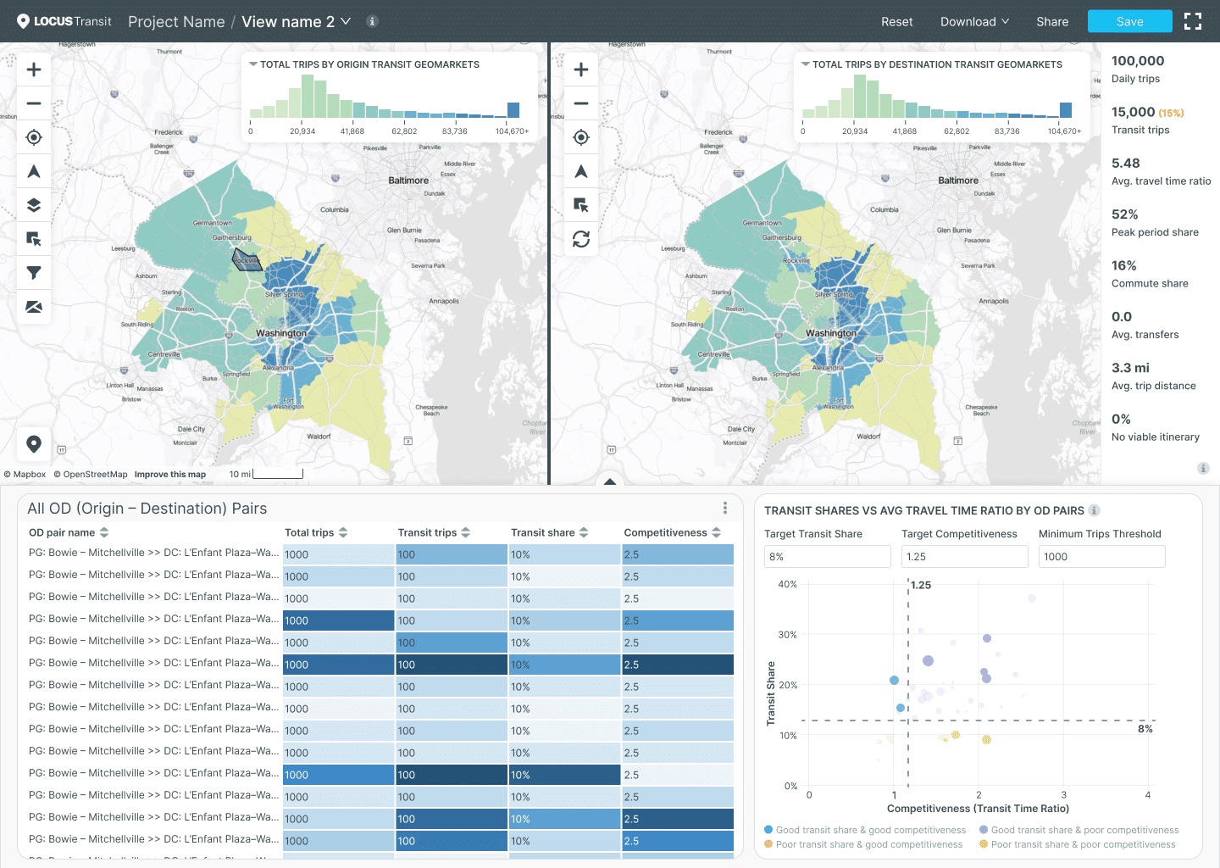Screen dimensions: 1220x868
Task: Click the refresh sync icon on right map
Action: click(581, 239)
